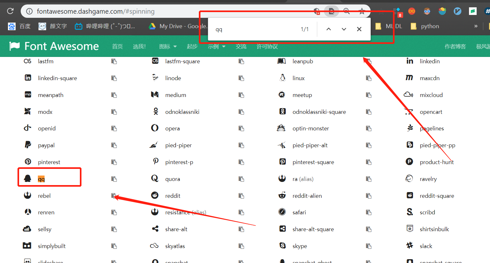490x263 pixels.
Task: Click the product-hunt icon
Action: click(409, 162)
